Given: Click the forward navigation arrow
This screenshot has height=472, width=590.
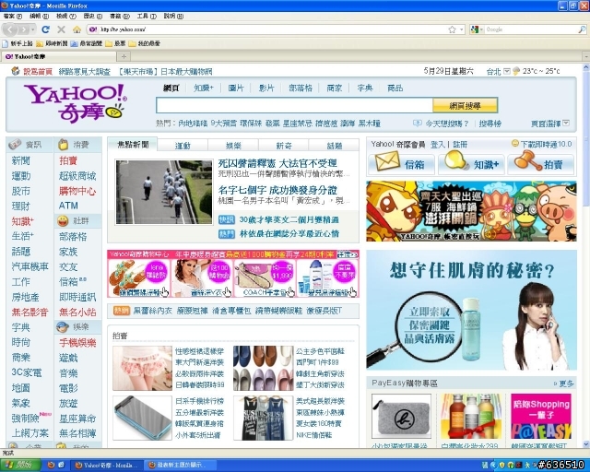Looking at the screenshot, I should tap(24, 29).
